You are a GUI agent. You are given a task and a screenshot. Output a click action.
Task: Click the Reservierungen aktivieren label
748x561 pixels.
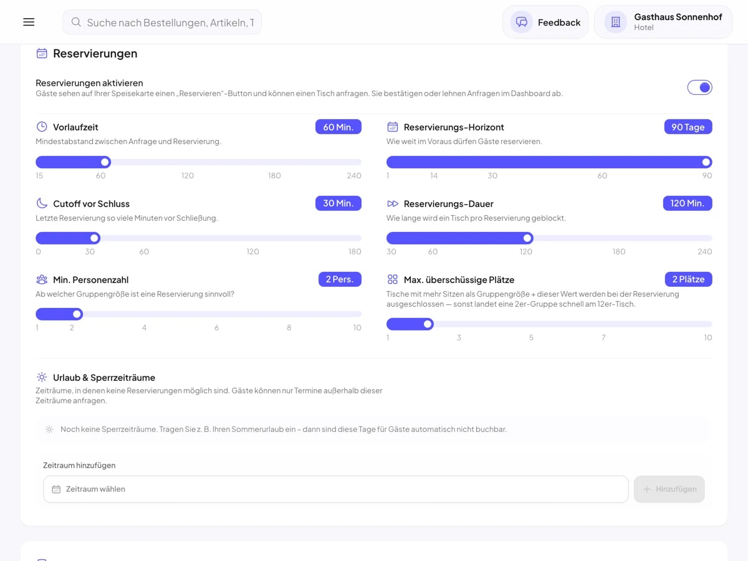click(89, 83)
